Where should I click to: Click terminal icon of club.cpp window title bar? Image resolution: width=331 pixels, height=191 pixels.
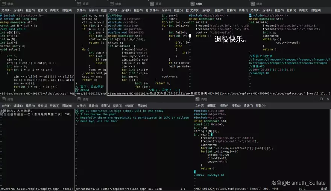3,4
